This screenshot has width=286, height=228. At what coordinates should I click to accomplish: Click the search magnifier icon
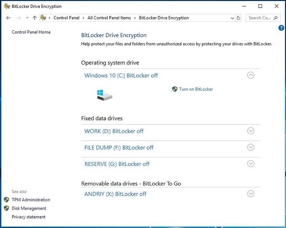coord(275,18)
